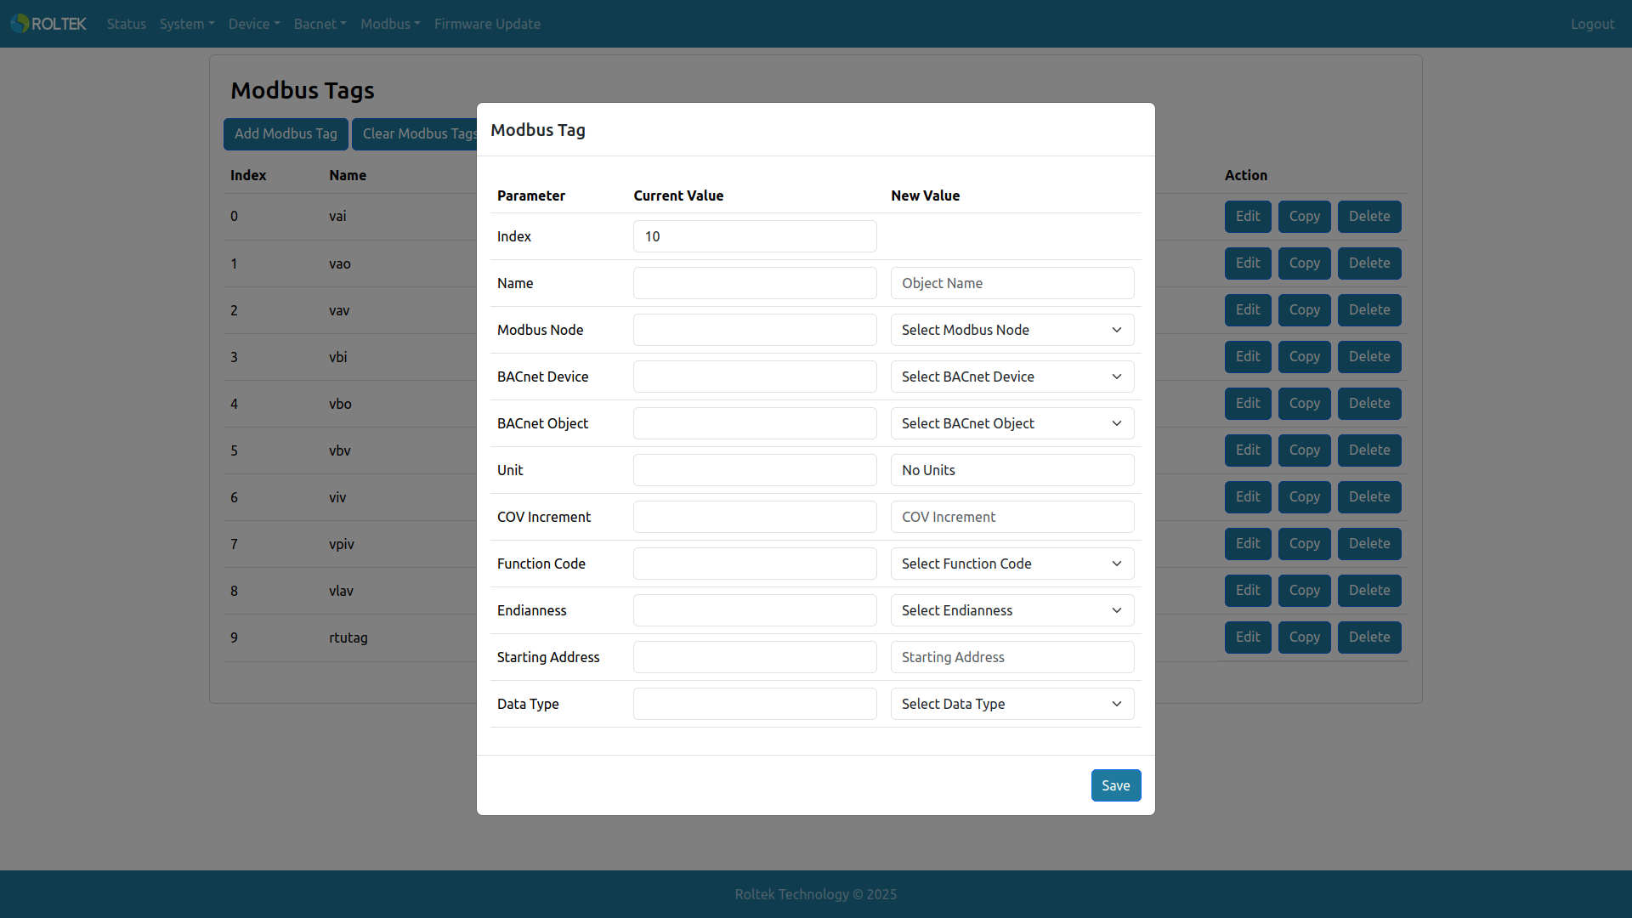Copy the vbo tag row

click(1304, 404)
